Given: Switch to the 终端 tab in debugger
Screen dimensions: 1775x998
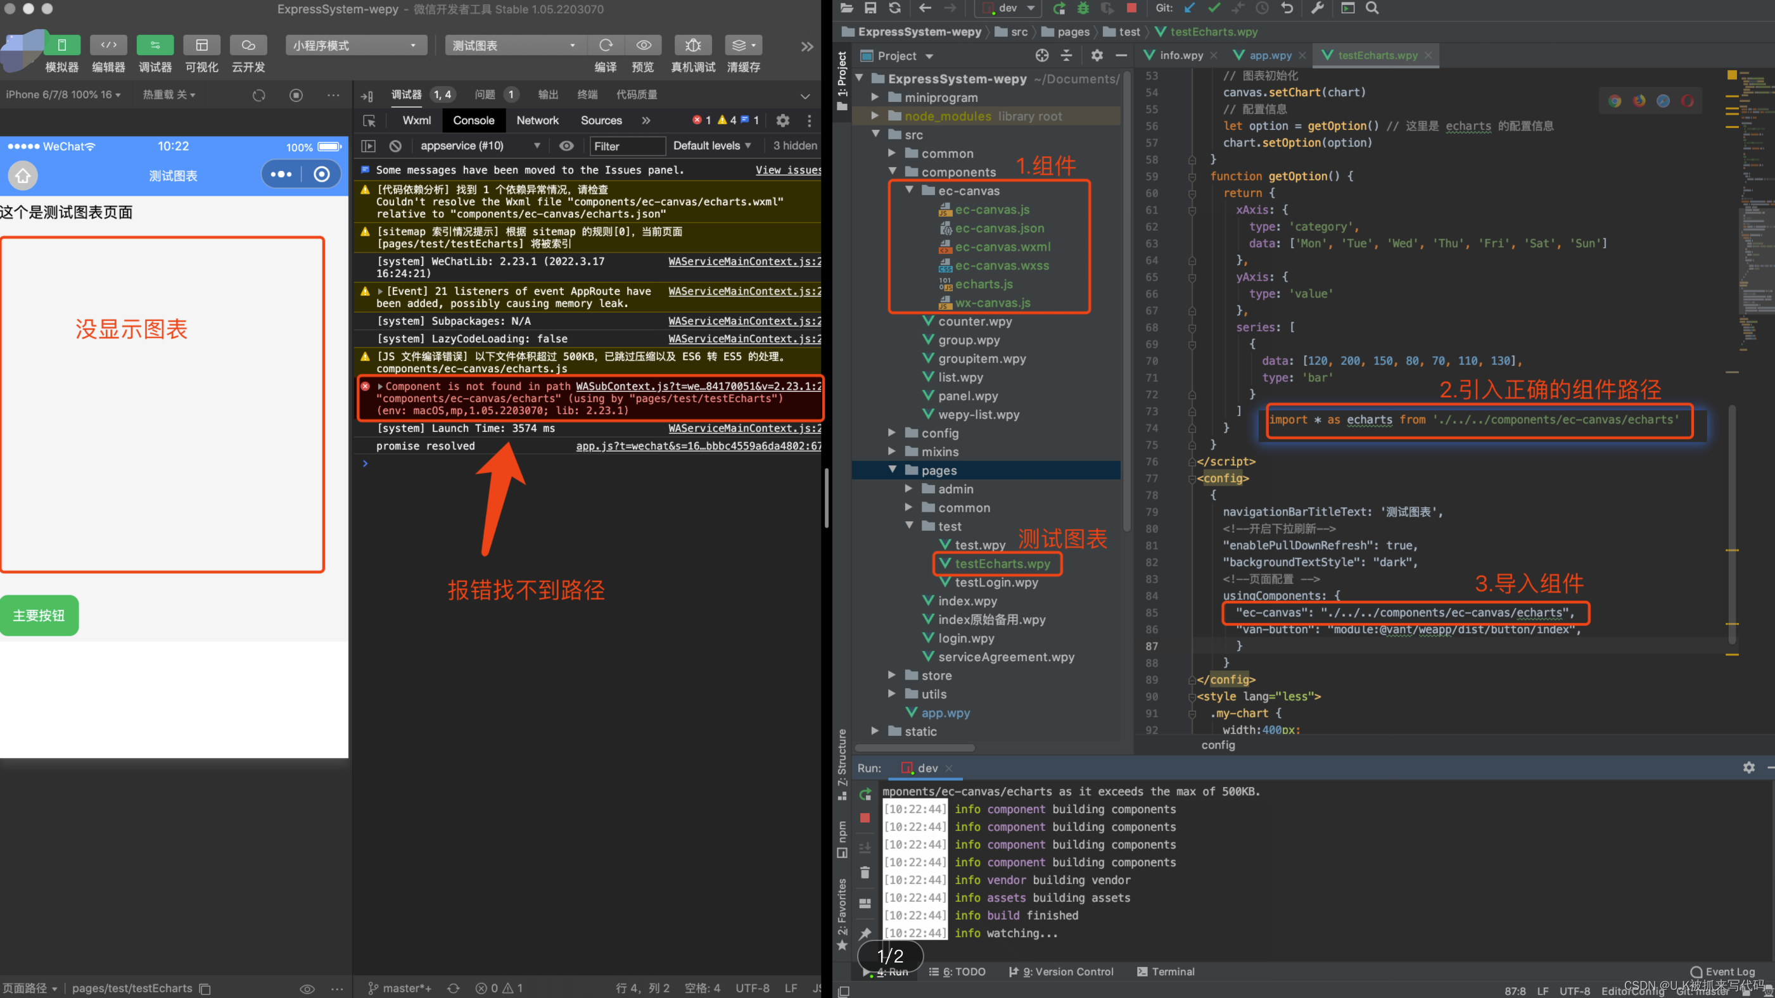Looking at the screenshot, I should coord(588,95).
